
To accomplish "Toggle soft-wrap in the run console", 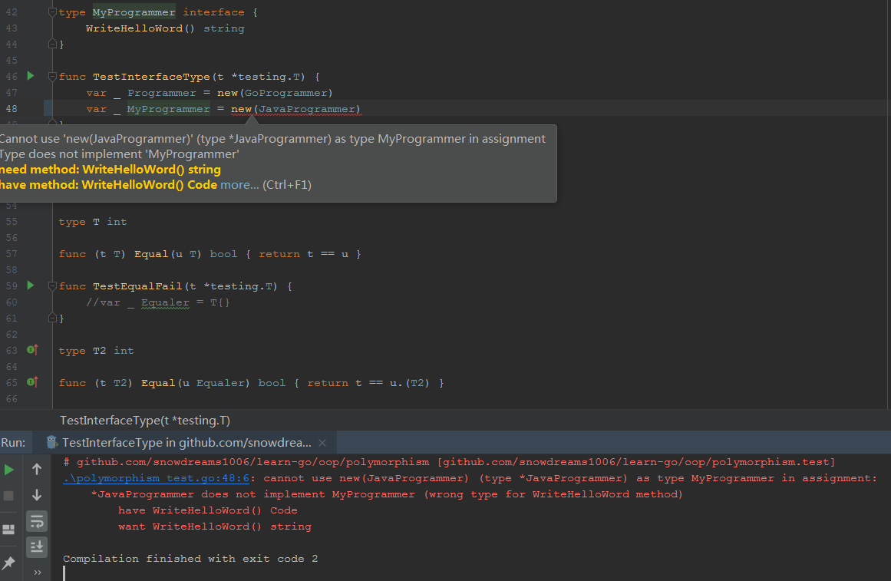I will 36,521.
